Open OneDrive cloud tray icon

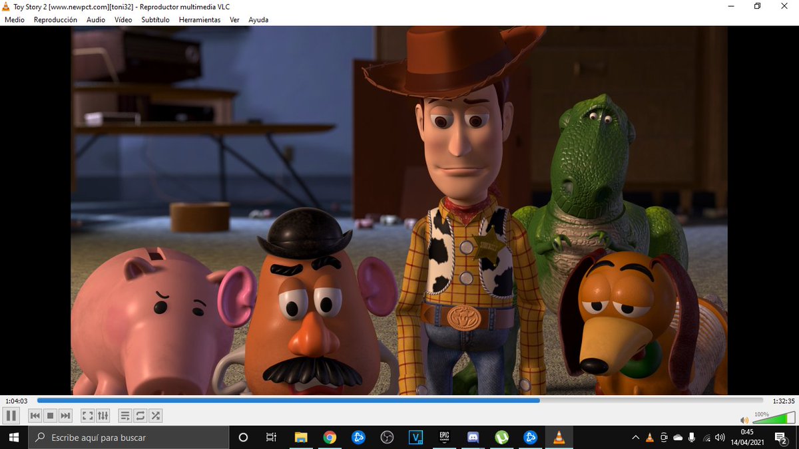[678, 437]
